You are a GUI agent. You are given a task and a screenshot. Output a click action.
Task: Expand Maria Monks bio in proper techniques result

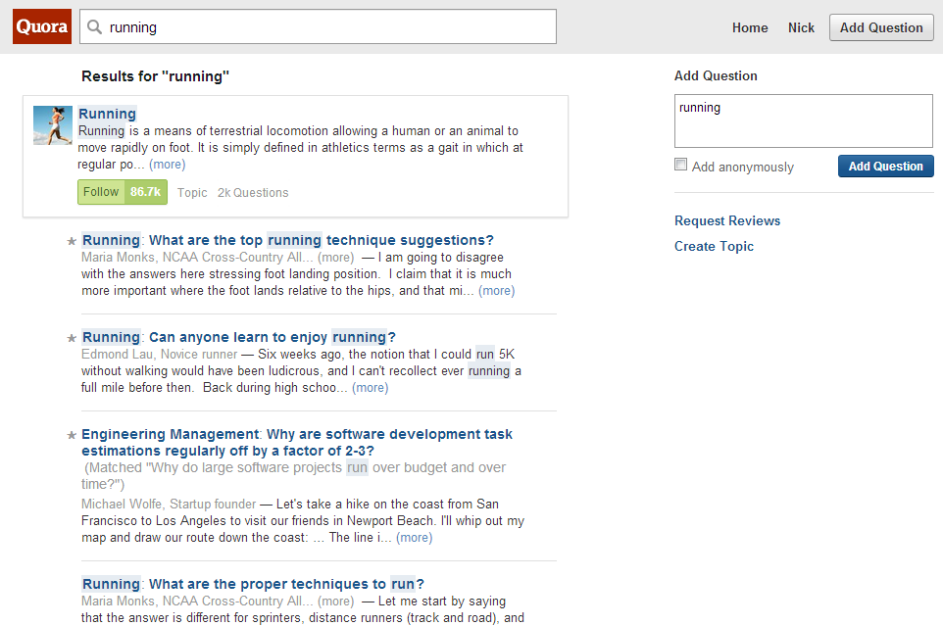335,601
